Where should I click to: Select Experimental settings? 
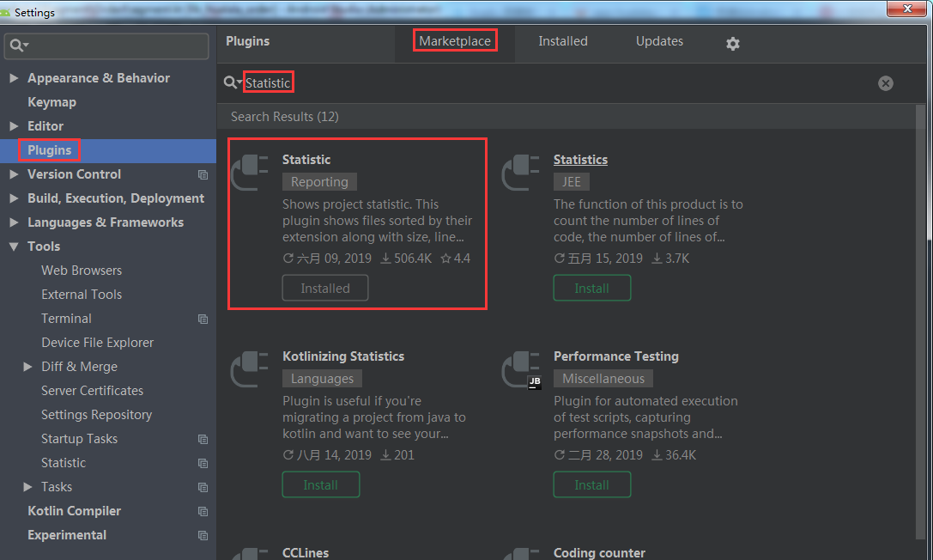pyautogui.click(x=67, y=534)
